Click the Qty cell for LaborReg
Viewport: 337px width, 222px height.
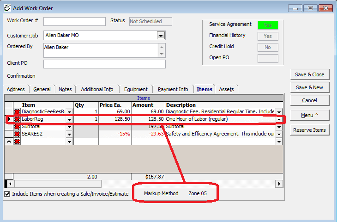point(86,119)
